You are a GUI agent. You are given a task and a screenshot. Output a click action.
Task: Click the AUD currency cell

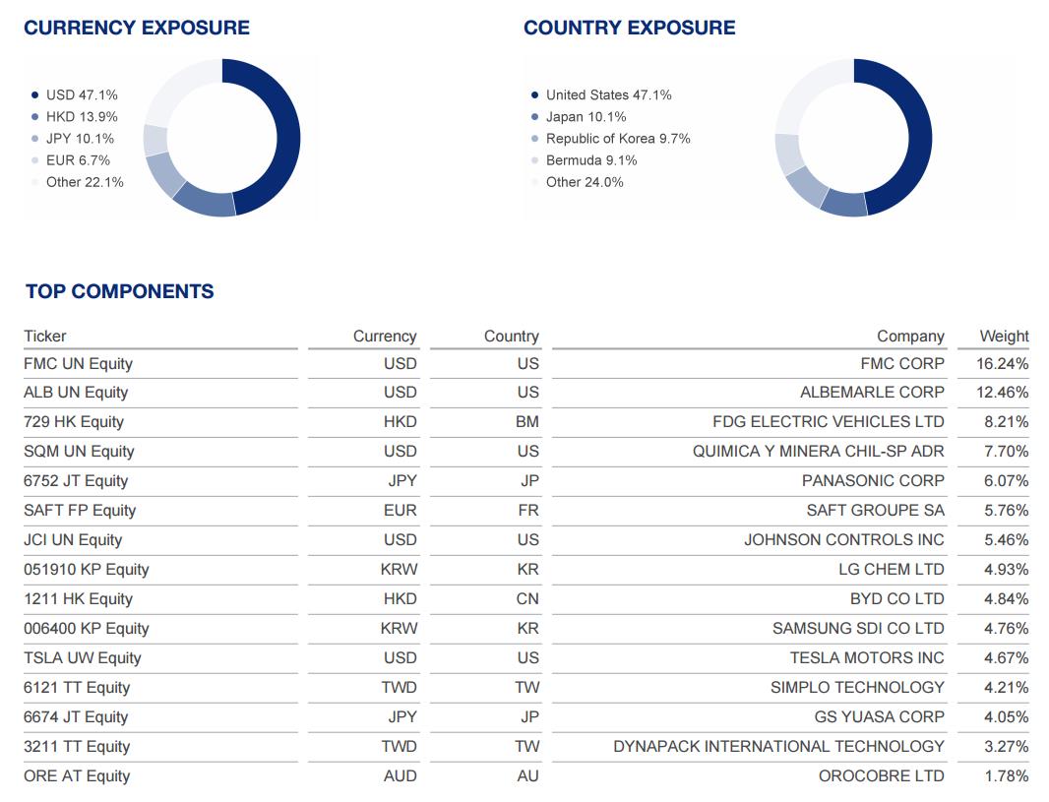click(401, 775)
